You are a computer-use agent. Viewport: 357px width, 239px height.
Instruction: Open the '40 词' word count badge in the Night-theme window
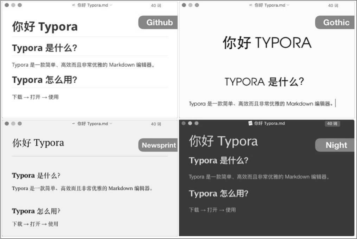(332, 124)
